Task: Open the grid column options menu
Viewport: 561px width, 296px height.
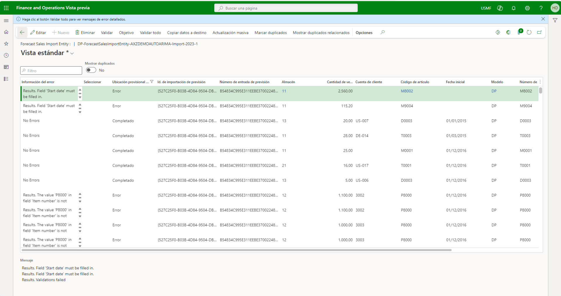Action: click(x=540, y=82)
